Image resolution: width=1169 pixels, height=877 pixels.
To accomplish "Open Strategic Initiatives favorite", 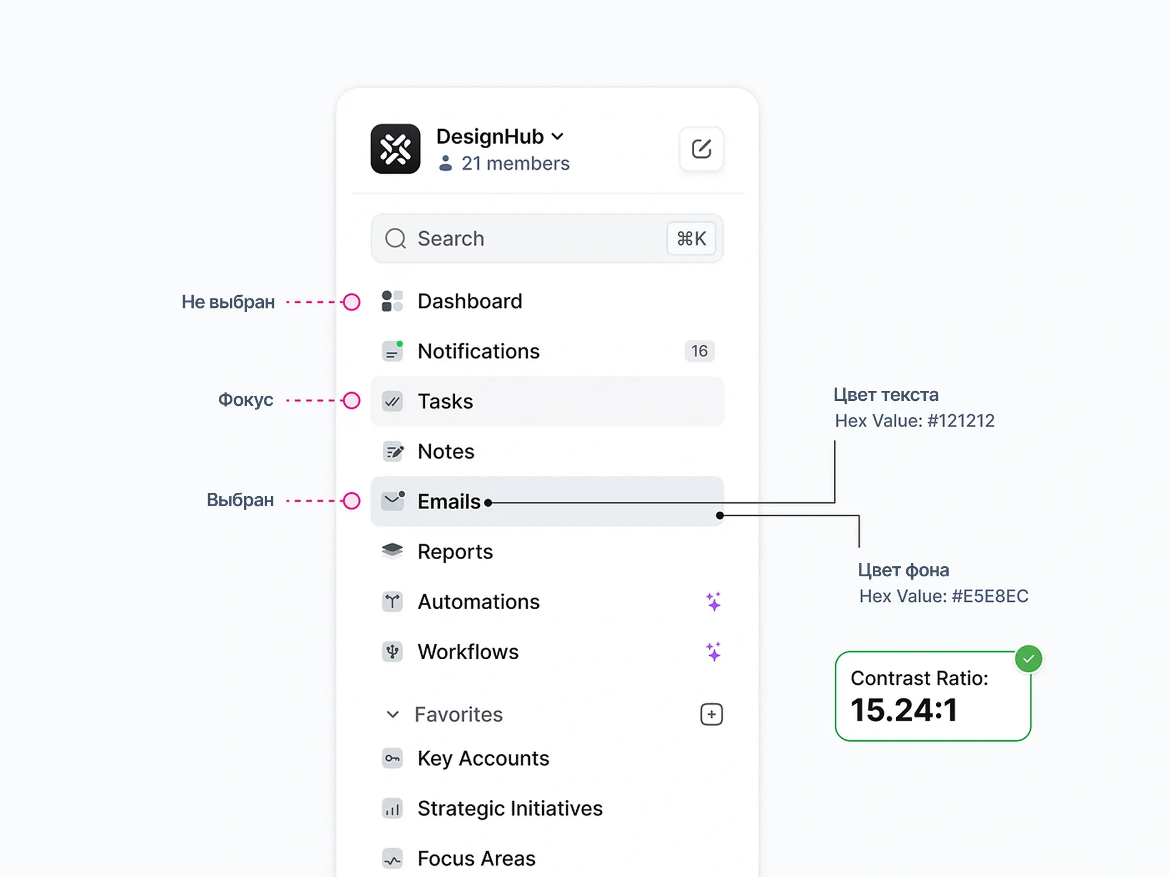I will pyautogui.click(x=509, y=809).
